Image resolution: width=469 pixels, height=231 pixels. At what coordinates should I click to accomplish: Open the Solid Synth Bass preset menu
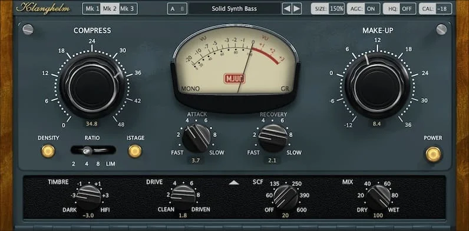point(234,9)
